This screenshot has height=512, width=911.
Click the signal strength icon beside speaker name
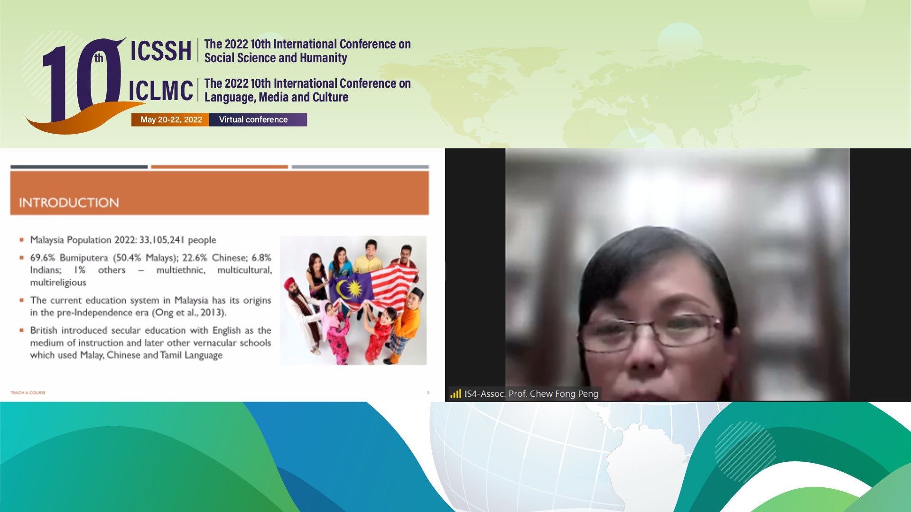[x=455, y=393]
